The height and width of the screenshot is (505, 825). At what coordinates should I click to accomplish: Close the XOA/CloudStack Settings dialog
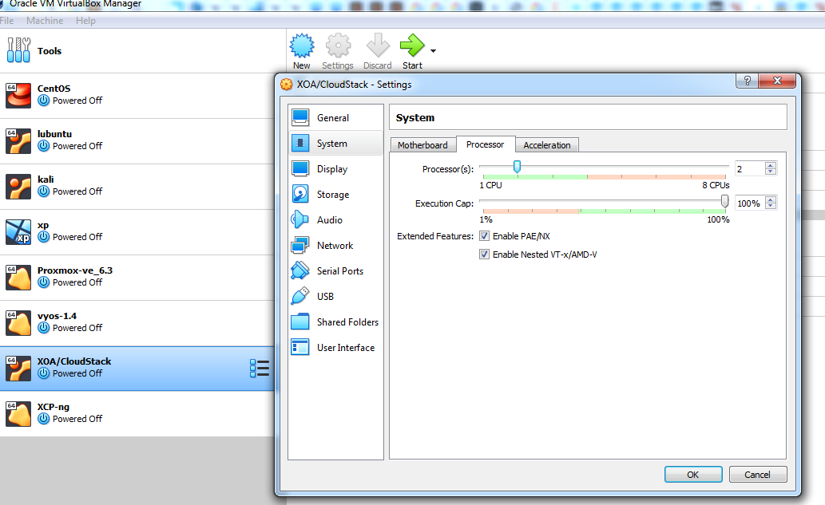click(777, 81)
